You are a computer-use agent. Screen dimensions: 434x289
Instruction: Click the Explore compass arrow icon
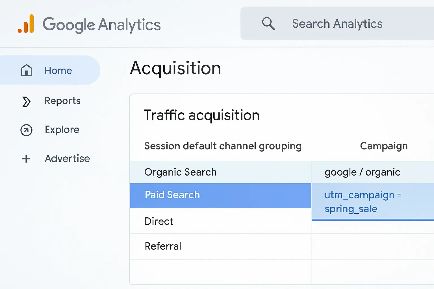click(26, 130)
